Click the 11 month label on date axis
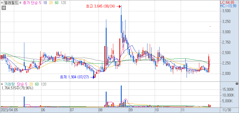The height and width of the screenshot is (113, 239). (x=183, y=110)
